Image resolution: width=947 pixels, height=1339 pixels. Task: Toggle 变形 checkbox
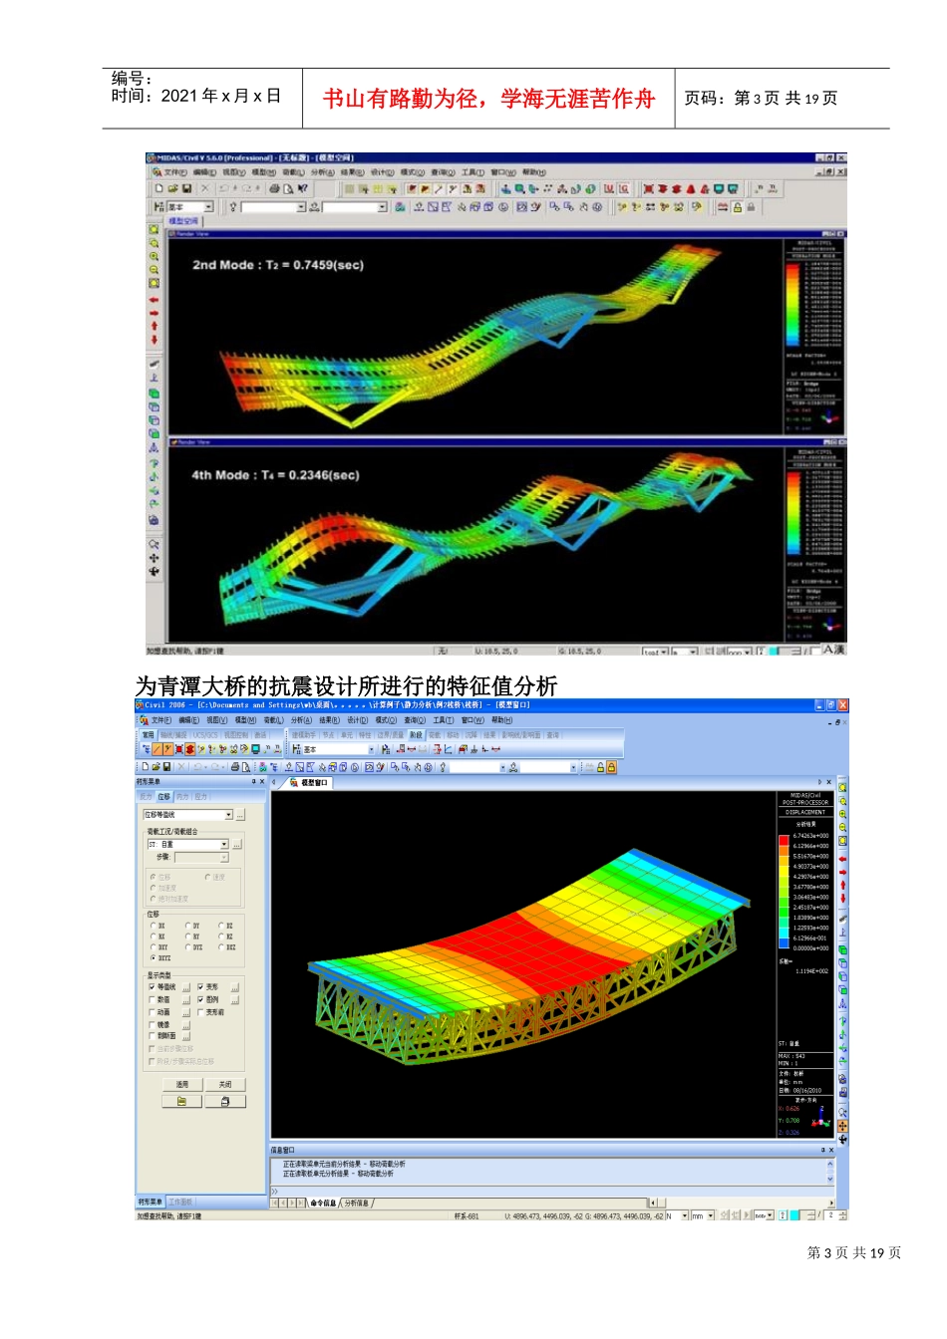click(200, 986)
